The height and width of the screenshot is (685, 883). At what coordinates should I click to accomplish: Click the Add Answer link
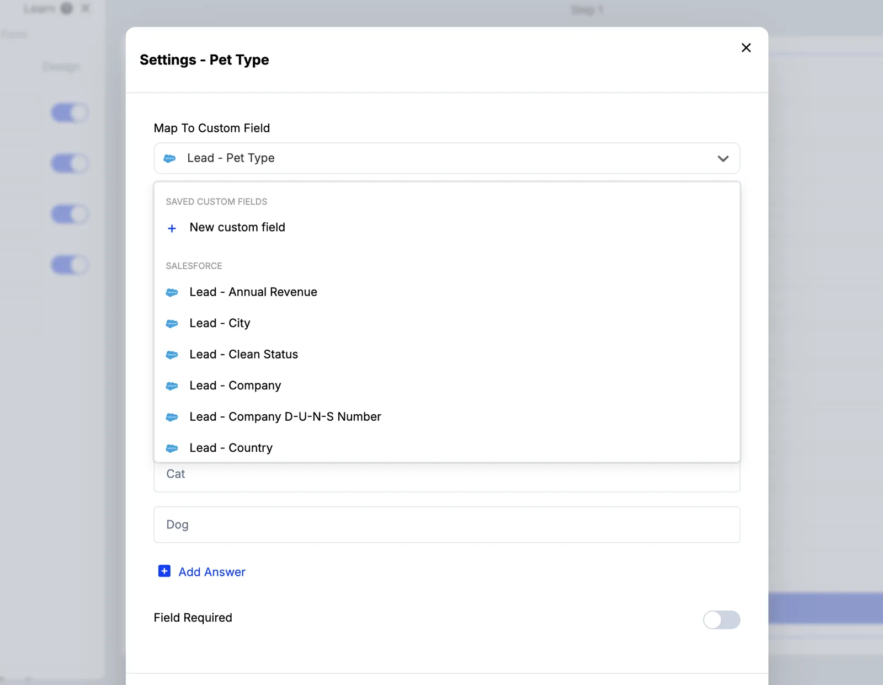pyautogui.click(x=212, y=572)
